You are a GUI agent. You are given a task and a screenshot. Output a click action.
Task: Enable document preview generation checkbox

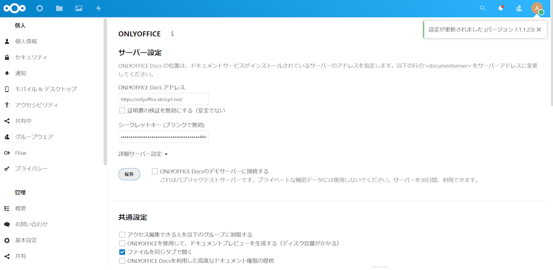pyautogui.click(x=122, y=243)
